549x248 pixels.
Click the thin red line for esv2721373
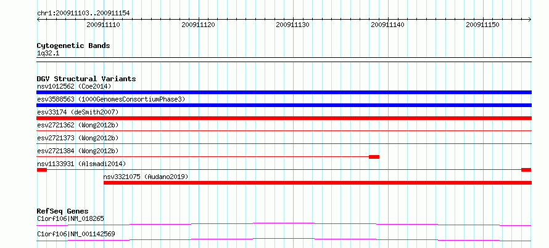pos(284,144)
